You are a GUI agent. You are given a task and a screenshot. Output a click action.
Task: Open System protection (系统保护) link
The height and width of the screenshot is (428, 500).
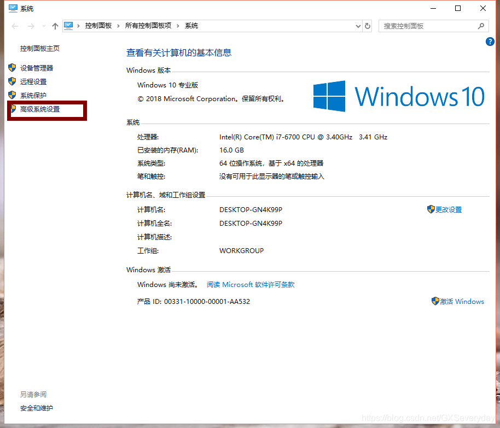33,95
